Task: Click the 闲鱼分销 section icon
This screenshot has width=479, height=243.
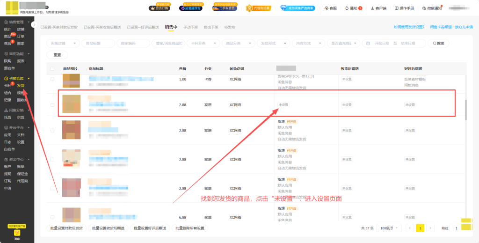Action: [x=6, y=110]
